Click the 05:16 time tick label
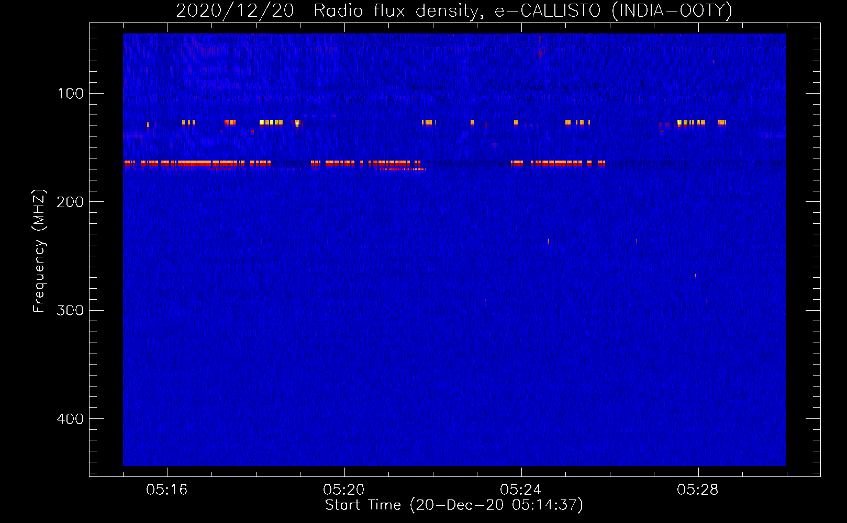 pyautogui.click(x=167, y=490)
